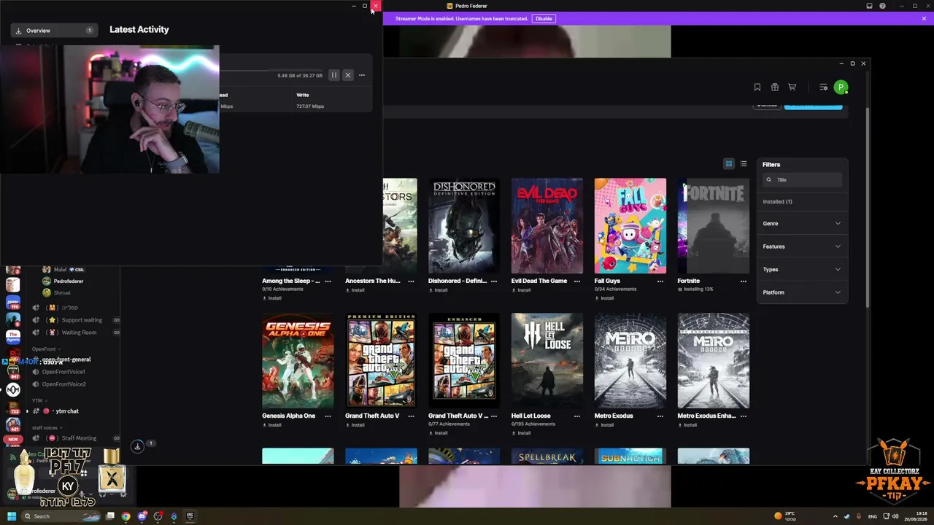The image size is (934, 525).
Task: Open the options menu for Evil Dead
Action: (x=577, y=281)
